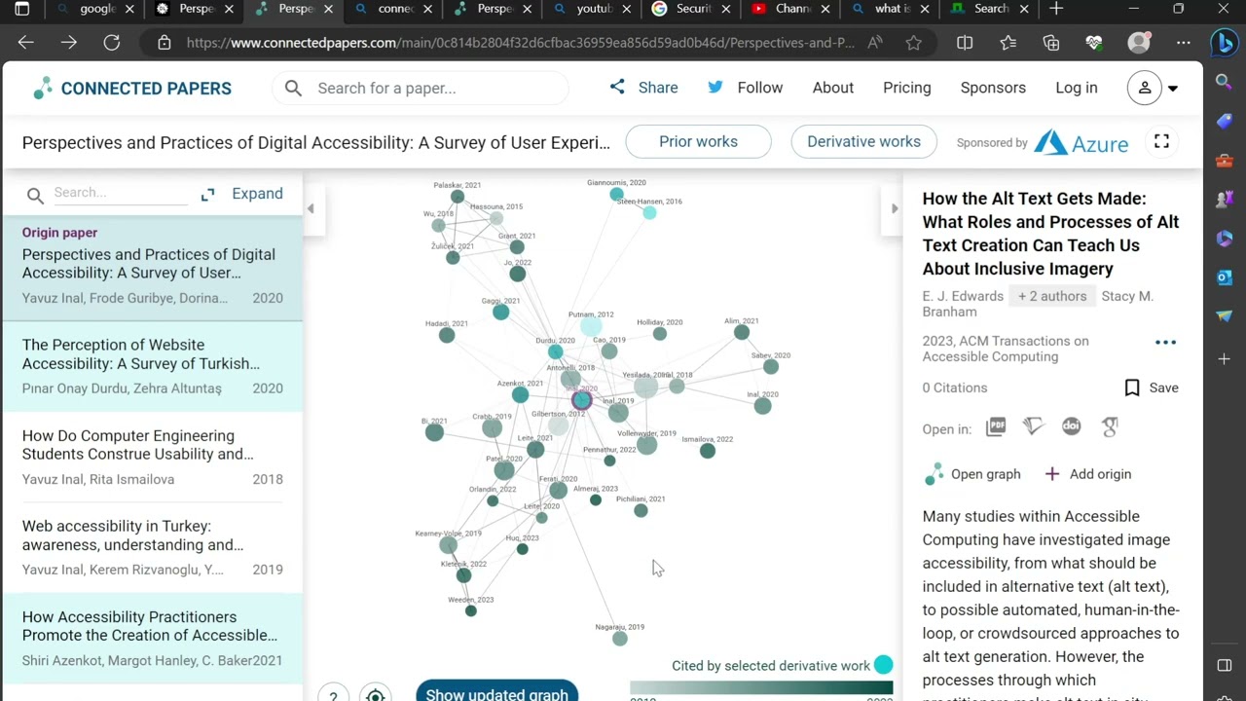Click the Palaskar, 2021 graph node
This screenshot has width=1246, height=701.
[458, 197]
